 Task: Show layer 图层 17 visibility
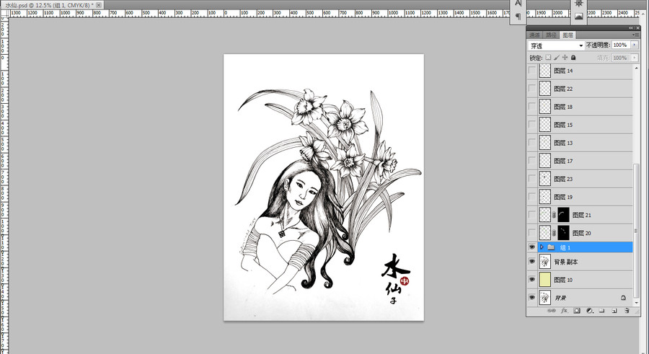point(532,161)
